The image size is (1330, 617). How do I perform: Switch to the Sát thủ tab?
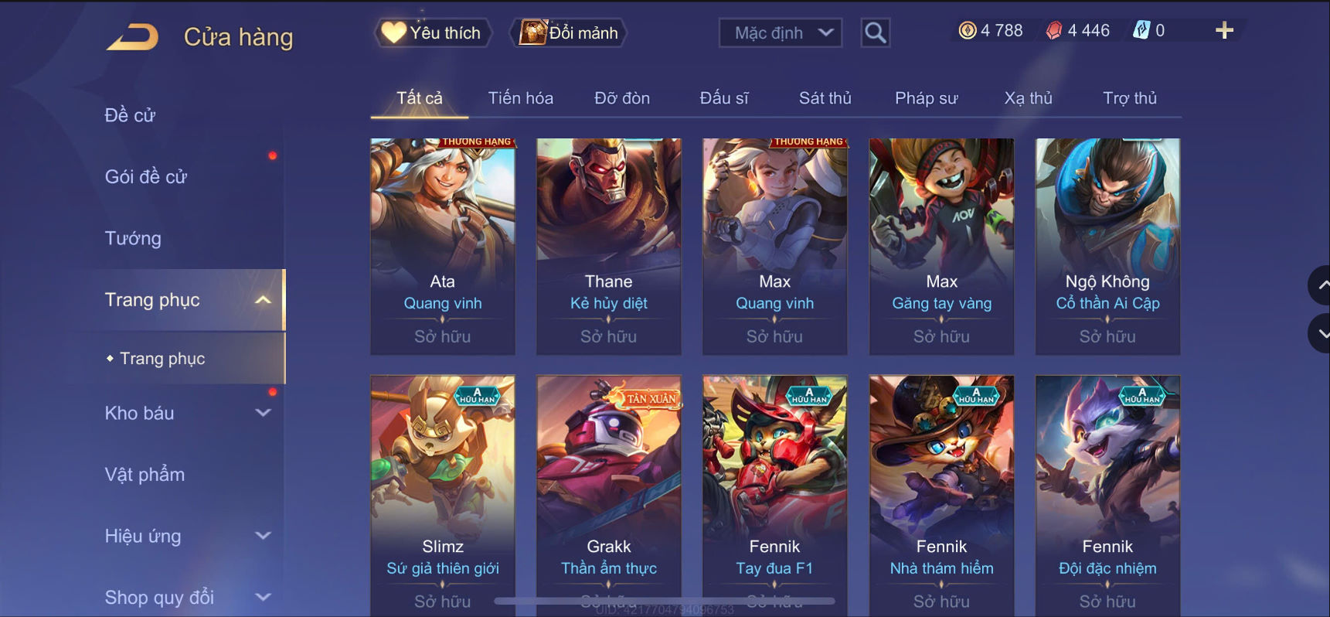pyautogui.click(x=825, y=98)
